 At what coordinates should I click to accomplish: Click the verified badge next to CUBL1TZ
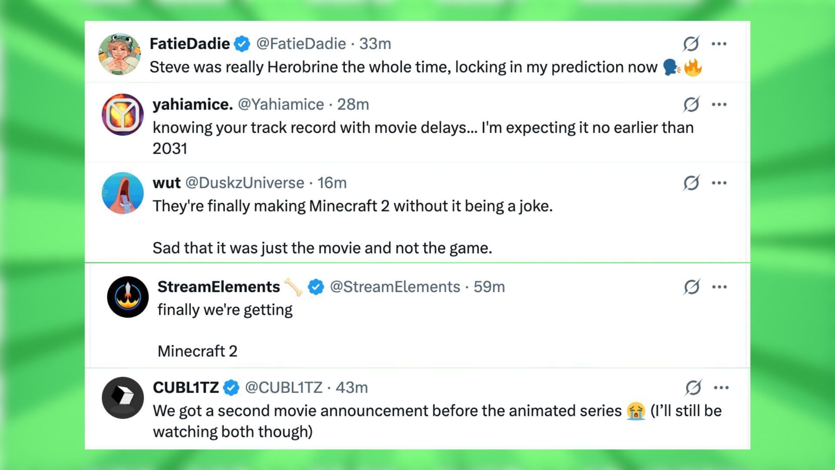[x=231, y=387]
